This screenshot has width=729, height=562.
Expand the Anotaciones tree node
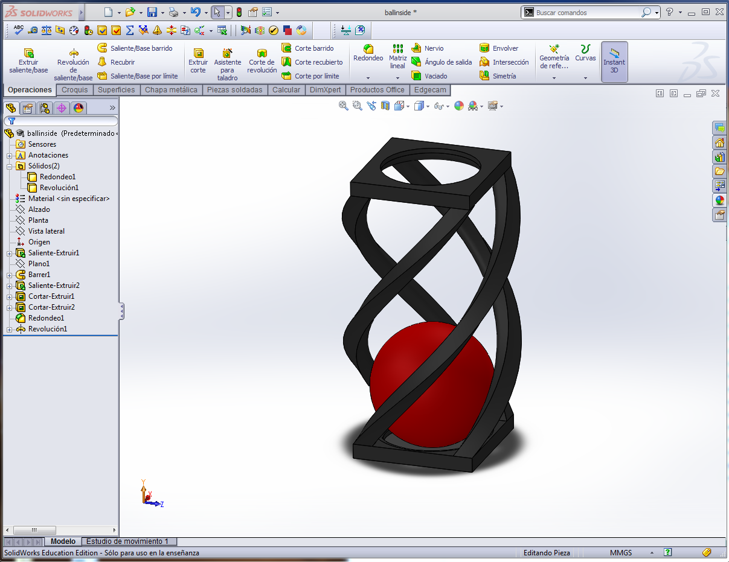click(10, 155)
